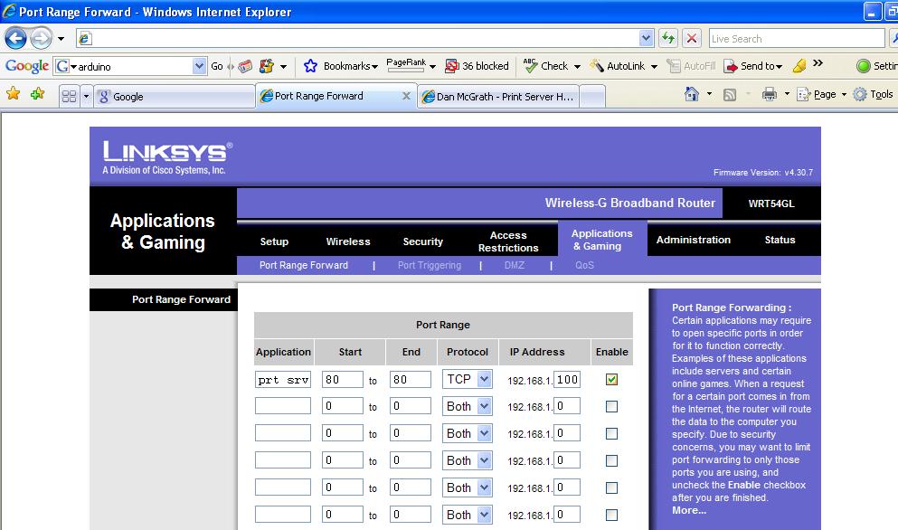Click the IP address field containing 100
The height and width of the screenshot is (530, 898).
pyautogui.click(x=567, y=379)
